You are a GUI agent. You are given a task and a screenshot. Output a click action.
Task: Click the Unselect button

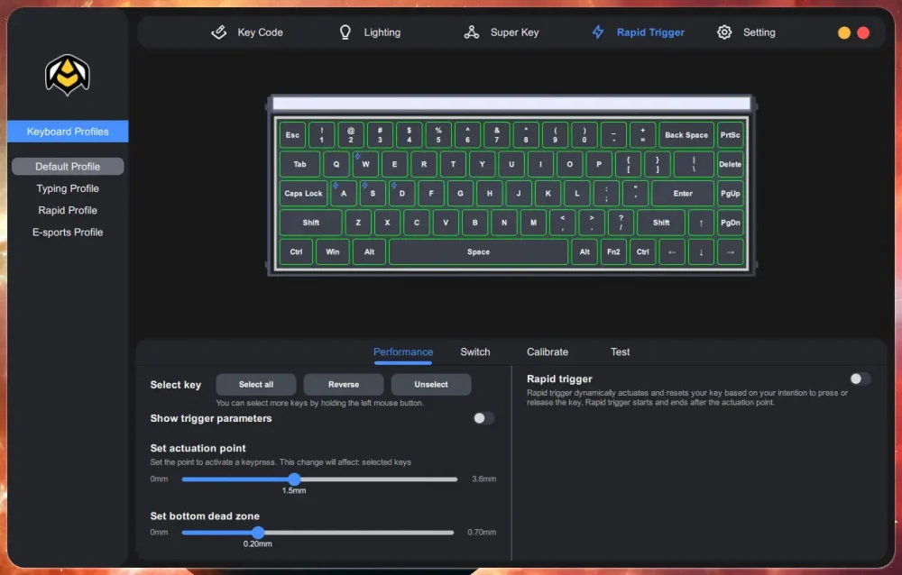click(x=431, y=384)
